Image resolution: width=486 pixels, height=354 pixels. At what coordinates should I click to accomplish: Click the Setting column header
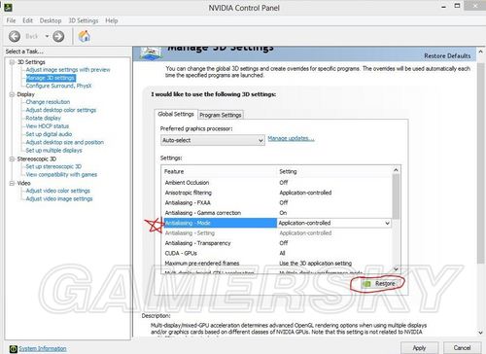click(334, 171)
